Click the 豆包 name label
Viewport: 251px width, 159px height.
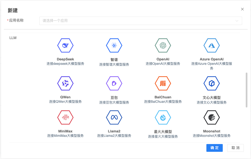pos(114,98)
